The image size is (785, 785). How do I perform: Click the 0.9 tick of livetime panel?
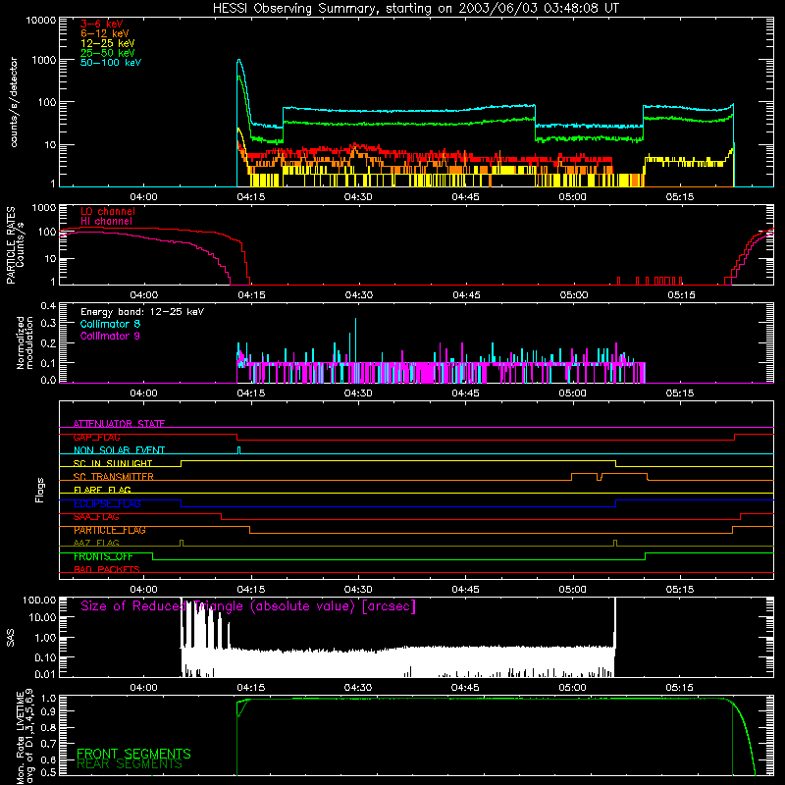pyautogui.click(x=49, y=710)
